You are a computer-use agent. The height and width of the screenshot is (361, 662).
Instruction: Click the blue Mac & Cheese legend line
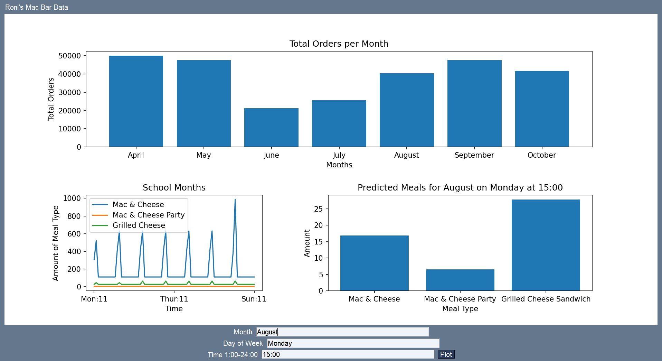[x=100, y=205]
